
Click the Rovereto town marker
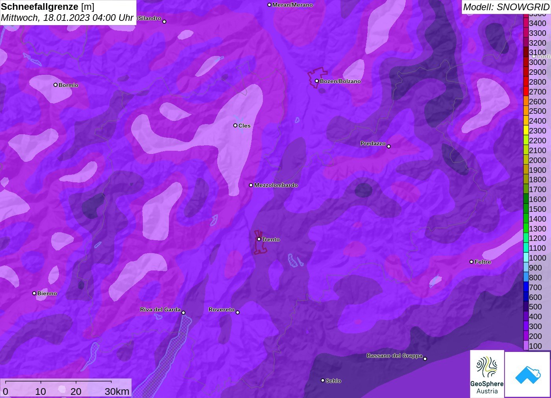[x=238, y=313]
